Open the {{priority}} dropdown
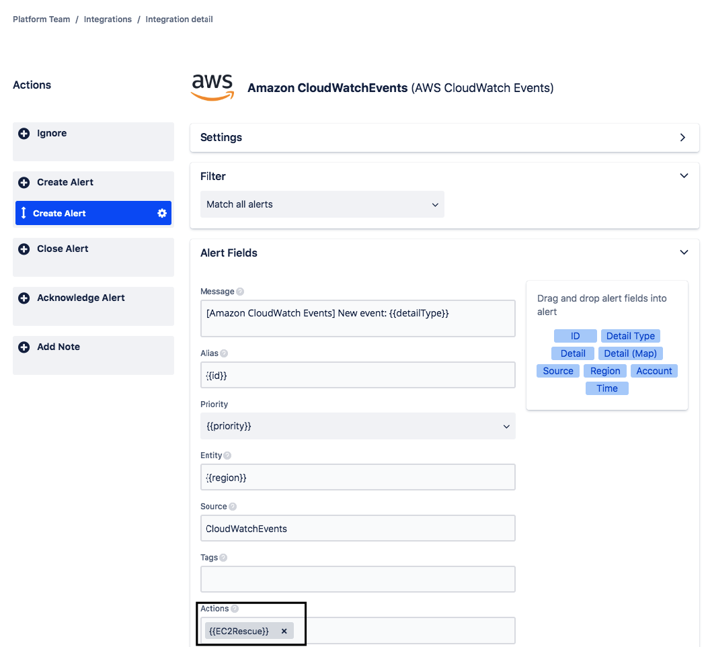 click(358, 426)
